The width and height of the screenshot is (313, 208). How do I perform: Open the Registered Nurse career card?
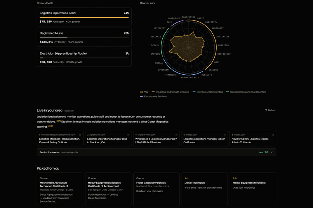84,37
